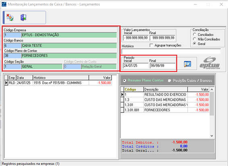Choose Não Conciliados radio option
The height and width of the screenshot is (166, 228).
pos(195,39)
